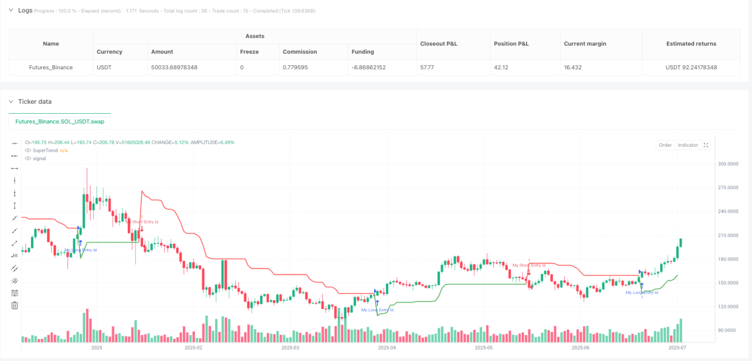Click the Futures_Binance name cell
The height and width of the screenshot is (361, 752).
click(x=51, y=68)
